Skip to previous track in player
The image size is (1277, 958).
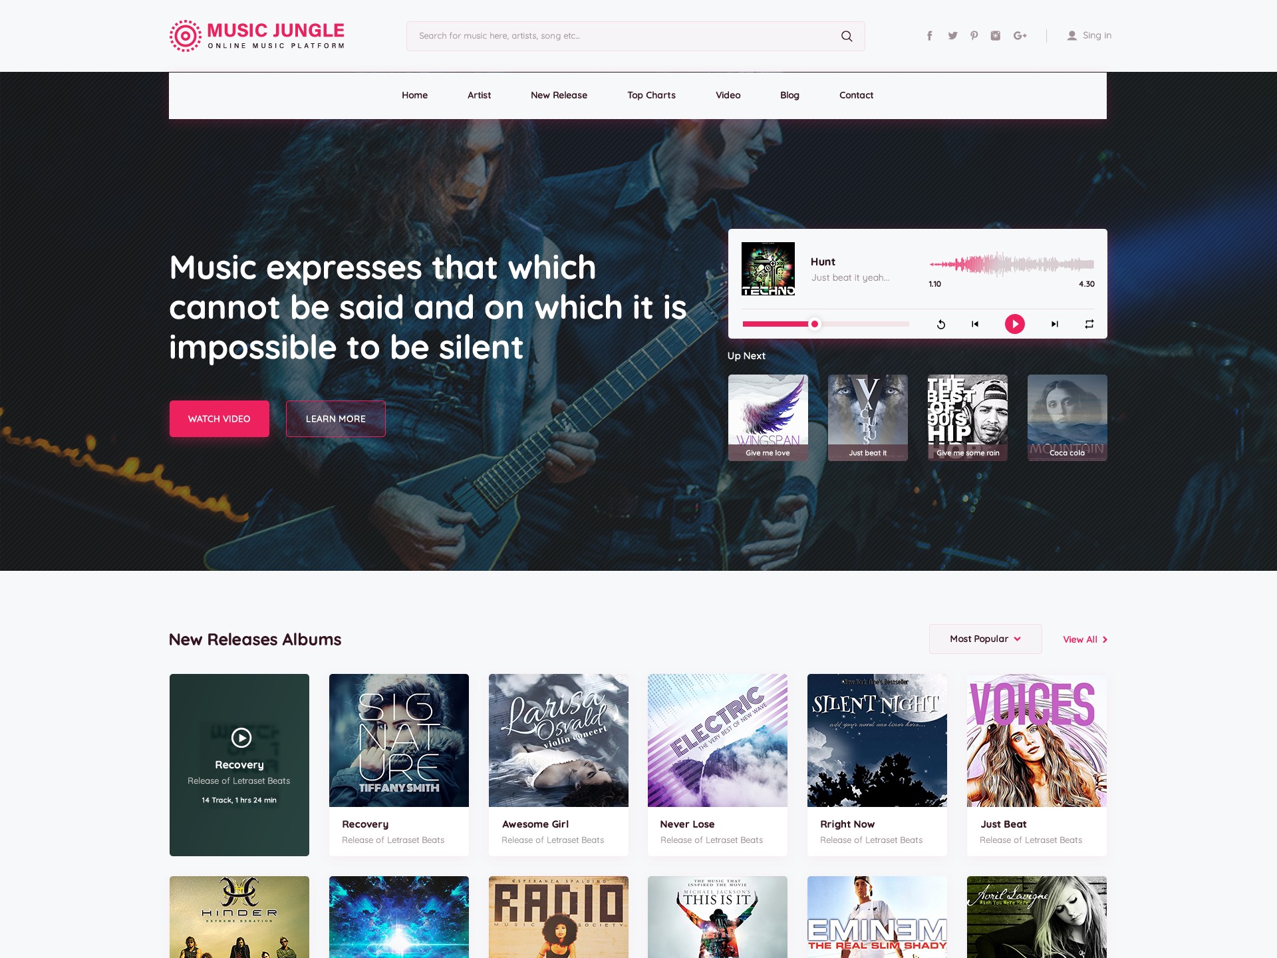pos(975,324)
